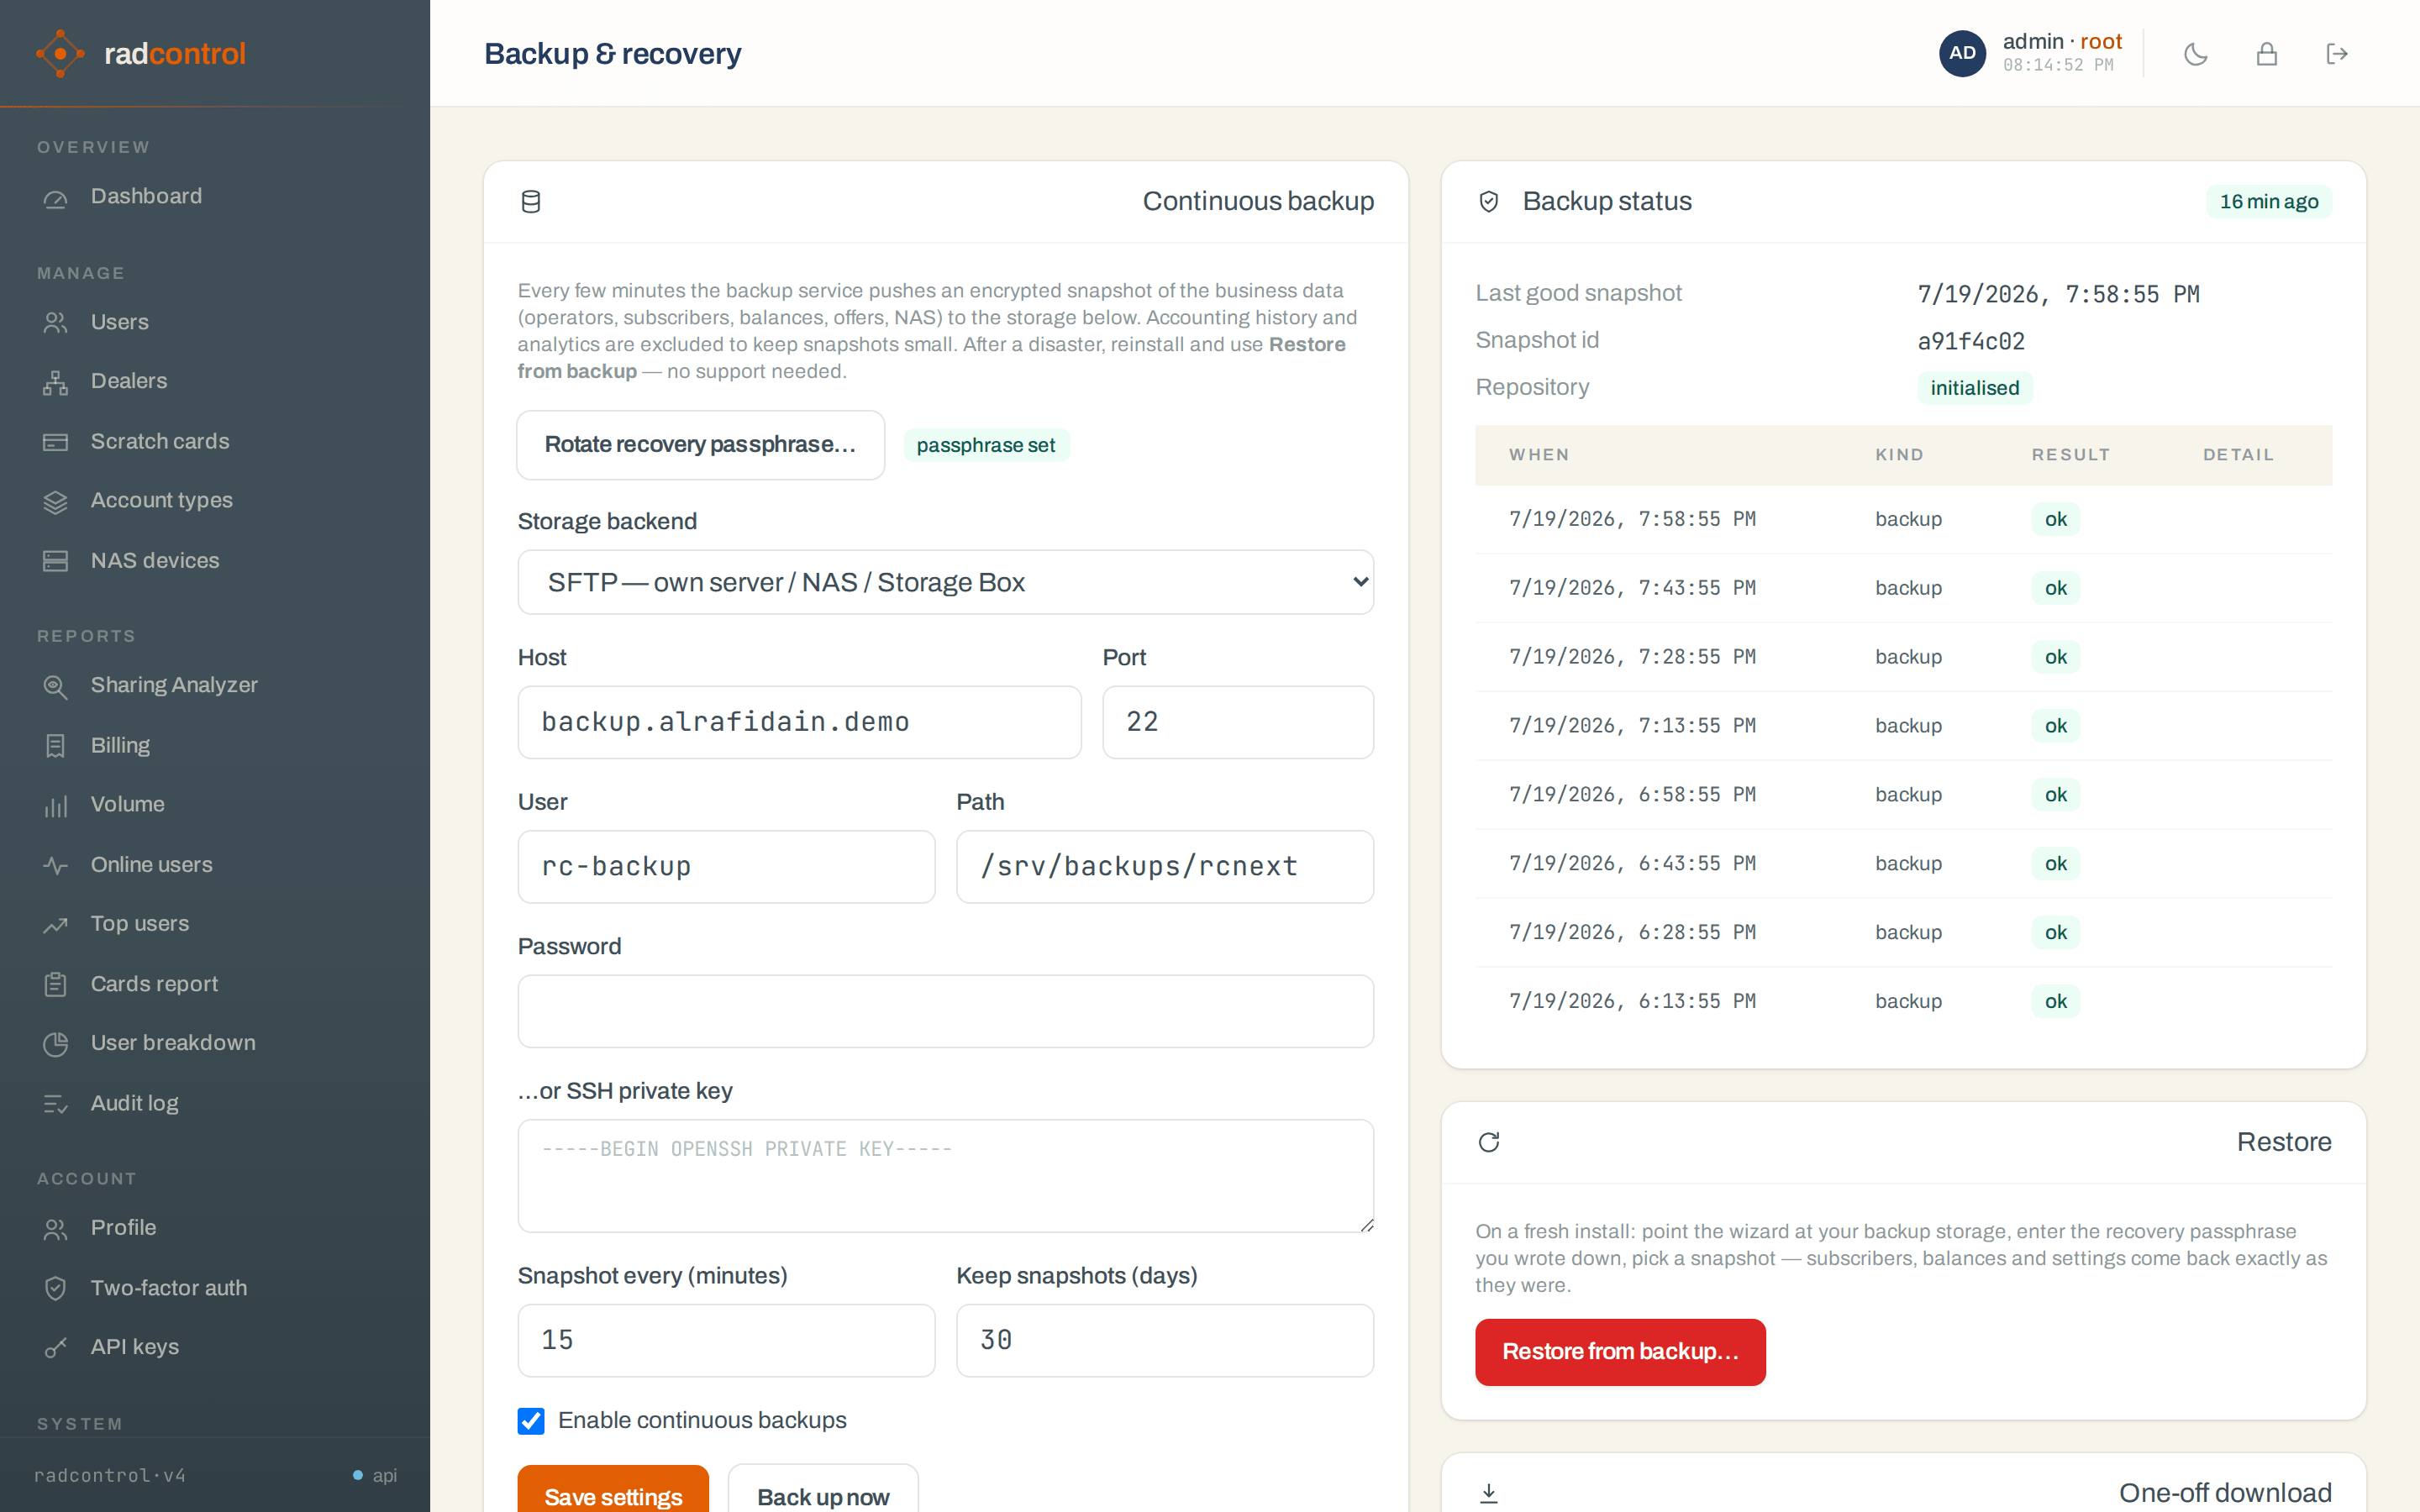Click the '7/19/2026, 6:13:55 PM' row
Screen dimensions: 2420x1512
pos(1903,1001)
